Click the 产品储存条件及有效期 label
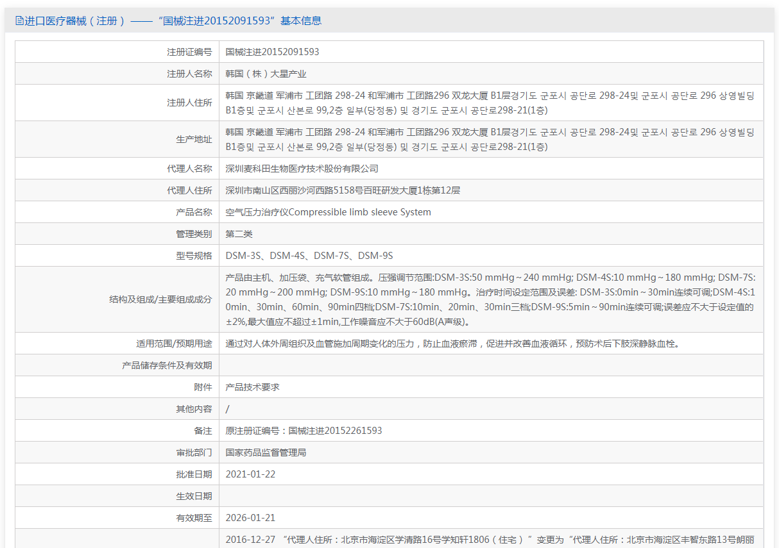This screenshot has height=548, width=779. [x=167, y=365]
